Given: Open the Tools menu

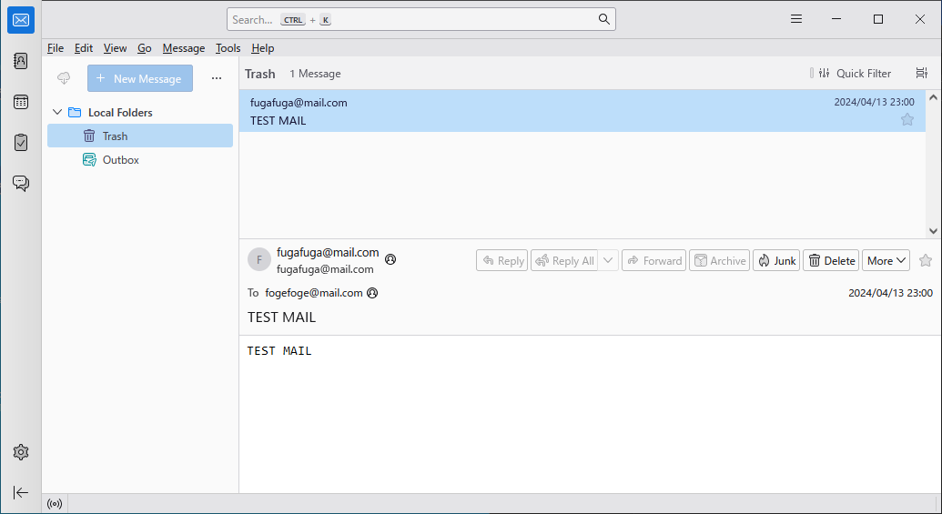Looking at the screenshot, I should point(228,48).
